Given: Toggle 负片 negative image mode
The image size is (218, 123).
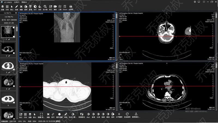Looking at the screenshot, I should point(35,8).
